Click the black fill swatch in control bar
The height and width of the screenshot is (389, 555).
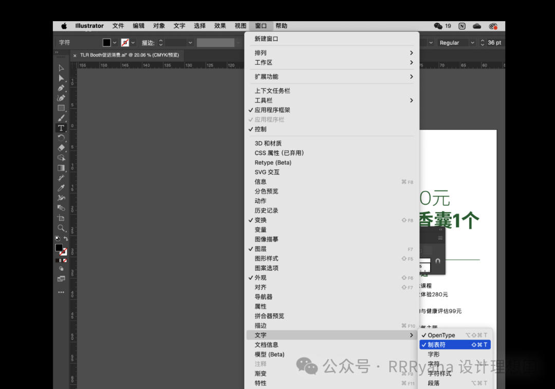click(106, 43)
